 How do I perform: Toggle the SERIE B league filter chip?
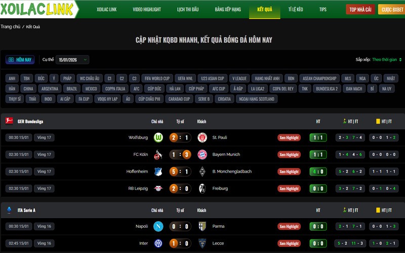tap(204, 99)
